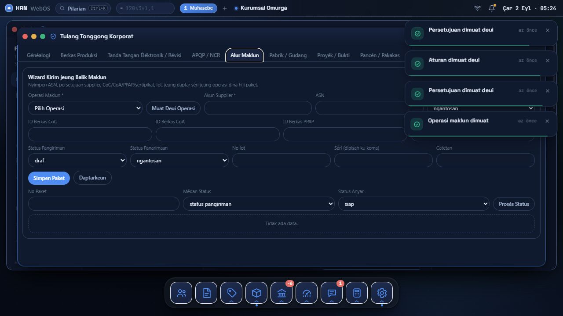563x316 pixels.
Task: Open the Médan Status dropdown
Action: pos(259,204)
